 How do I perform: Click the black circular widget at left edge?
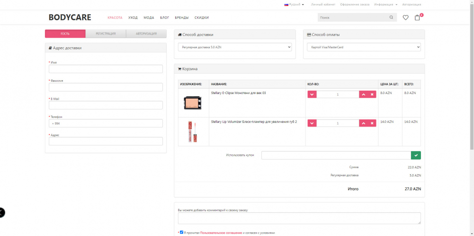coord(1,212)
